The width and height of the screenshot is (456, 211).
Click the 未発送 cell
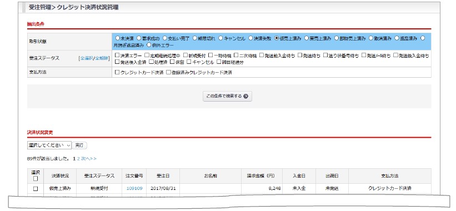click(332, 188)
